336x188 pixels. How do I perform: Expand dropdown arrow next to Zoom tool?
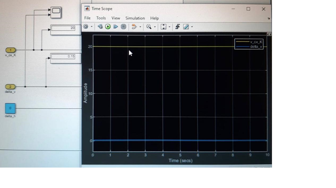click(154, 27)
